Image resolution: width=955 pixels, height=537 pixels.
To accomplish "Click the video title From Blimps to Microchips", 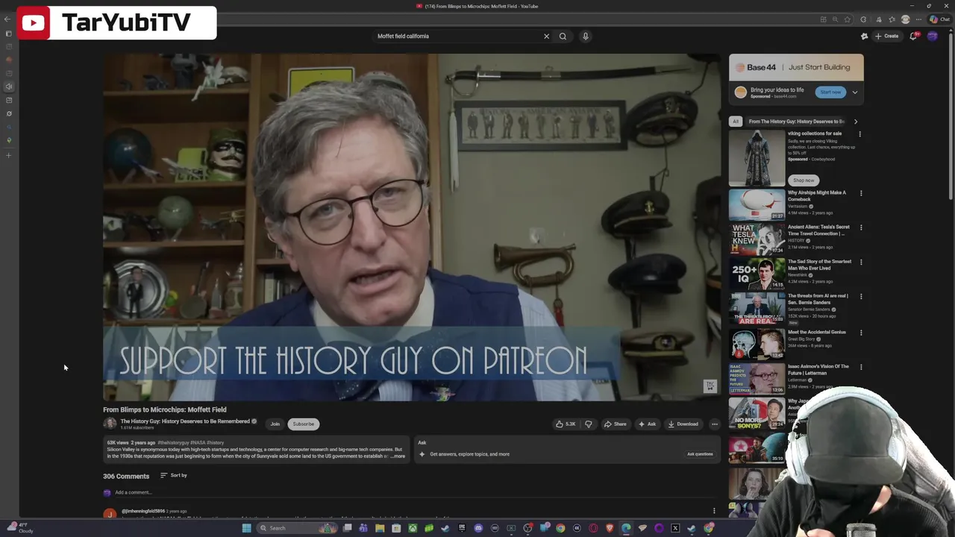I will pos(165,409).
